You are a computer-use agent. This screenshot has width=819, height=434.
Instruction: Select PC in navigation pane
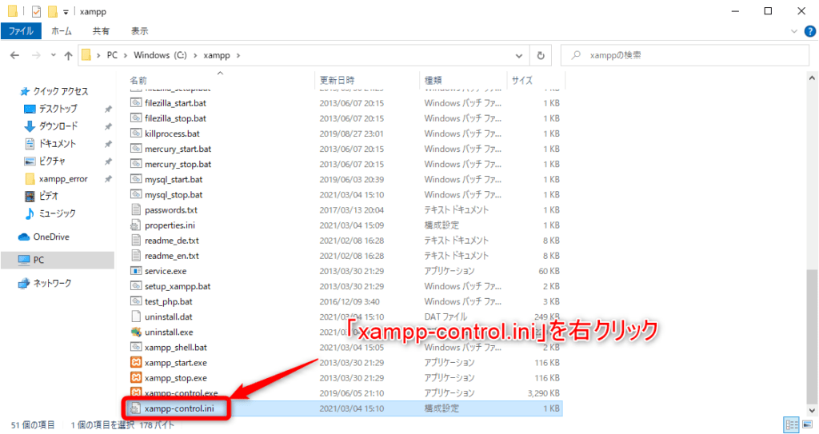(x=58, y=260)
